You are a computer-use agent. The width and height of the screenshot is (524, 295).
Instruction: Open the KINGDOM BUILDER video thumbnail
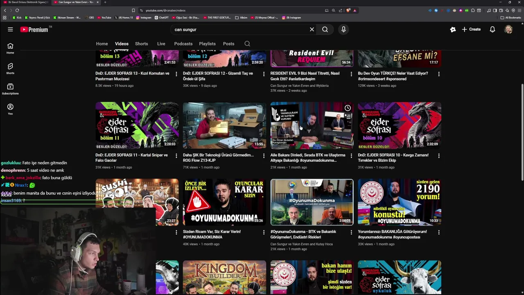click(x=224, y=277)
